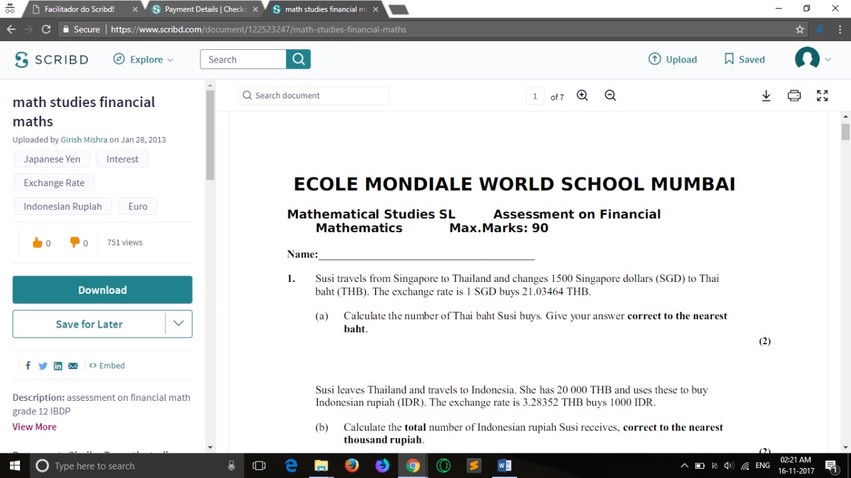Click the Upload button
851x478 pixels.
click(x=673, y=59)
